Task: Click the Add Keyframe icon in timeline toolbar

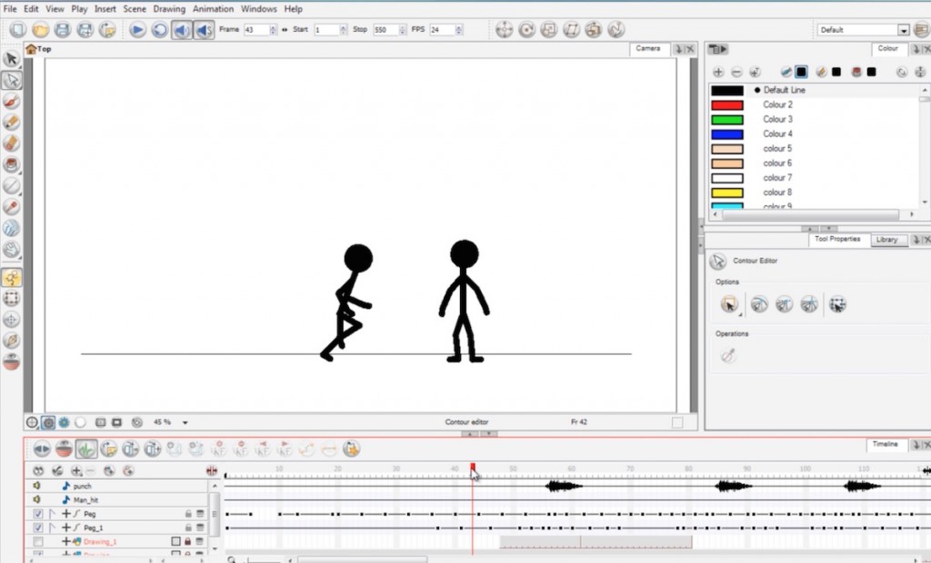Action: [x=219, y=449]
